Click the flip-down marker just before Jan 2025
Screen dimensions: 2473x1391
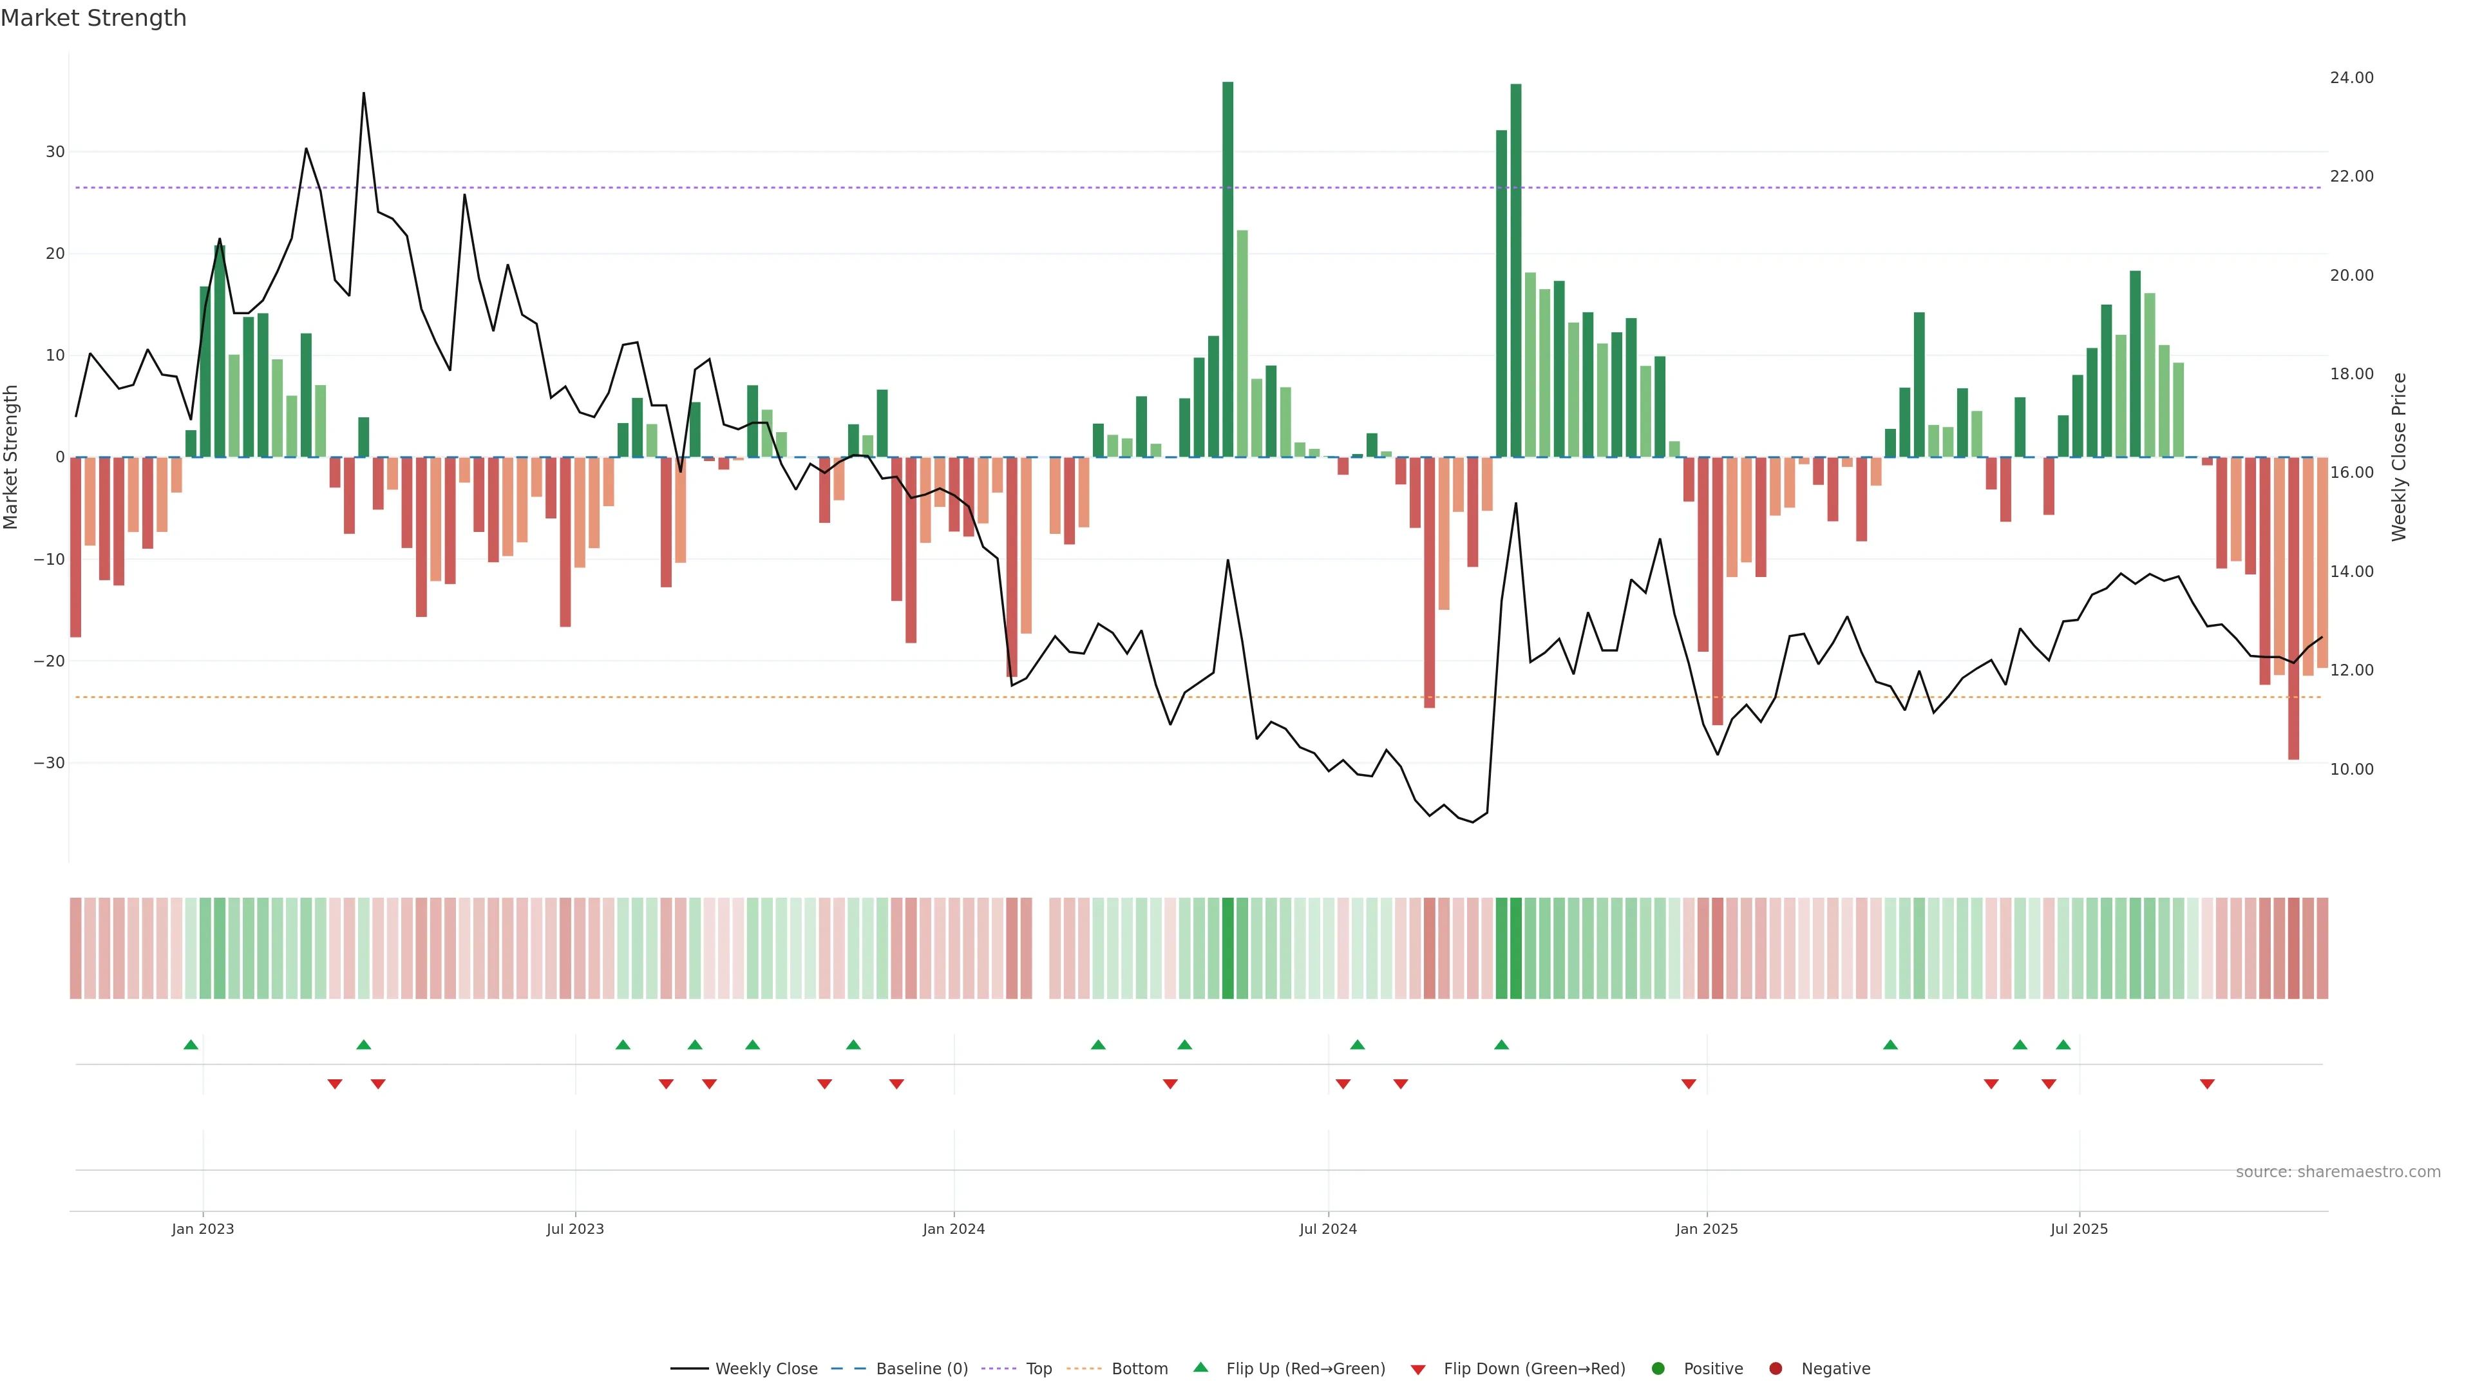(x=1689, y=1084)
